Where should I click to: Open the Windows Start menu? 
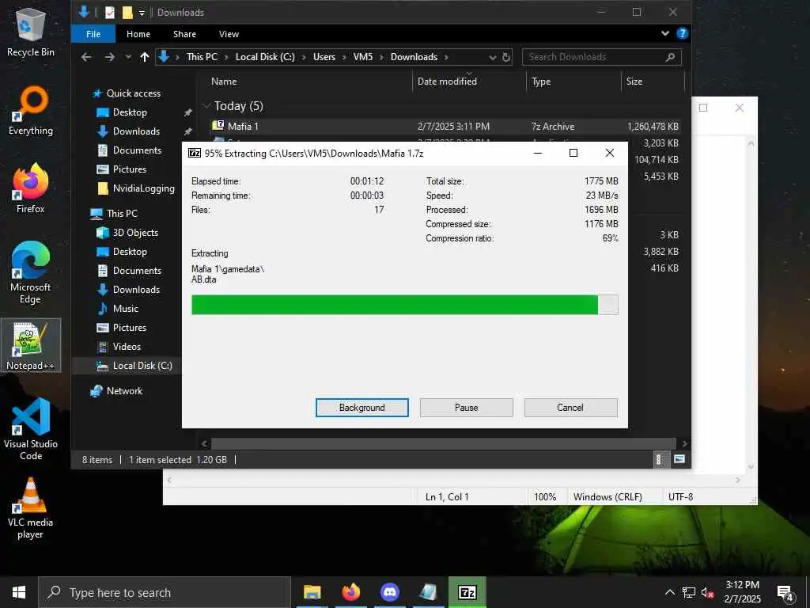click(x=19, y=592)
